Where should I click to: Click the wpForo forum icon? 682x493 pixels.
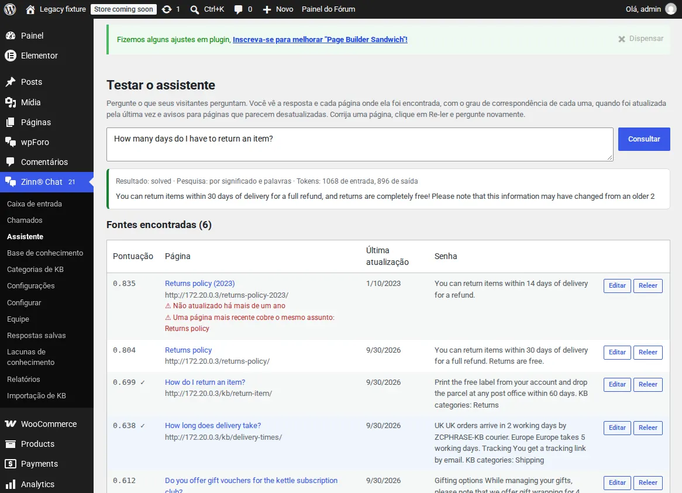[x=11, y=142]
